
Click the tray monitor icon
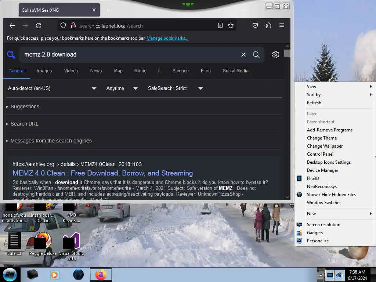[x=330, y=275]
